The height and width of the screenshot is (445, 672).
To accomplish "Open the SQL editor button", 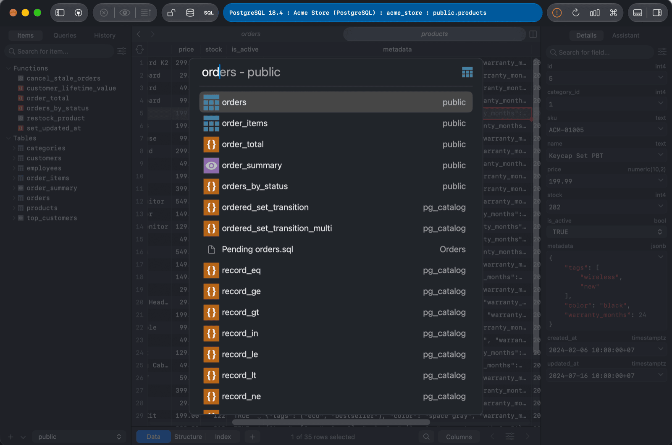I will click(x=209, y=13).
